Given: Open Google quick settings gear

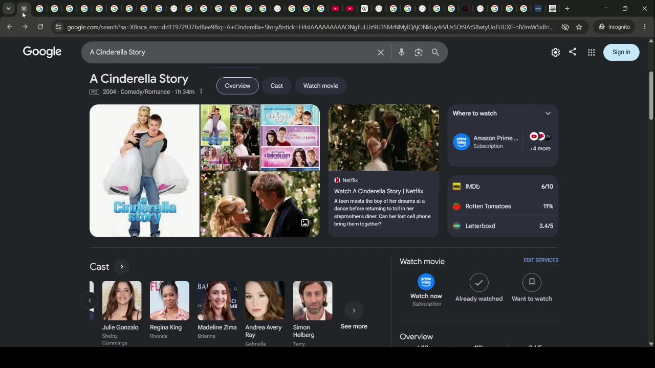Looking at the screenshot, I should [x=556, y=52].
